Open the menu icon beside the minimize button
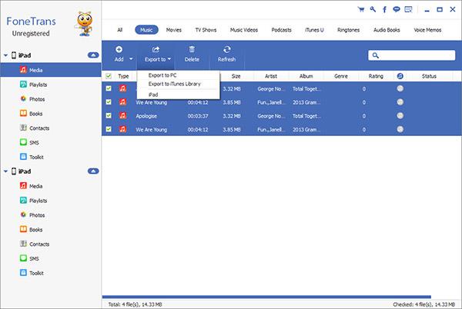 [408, 10]
